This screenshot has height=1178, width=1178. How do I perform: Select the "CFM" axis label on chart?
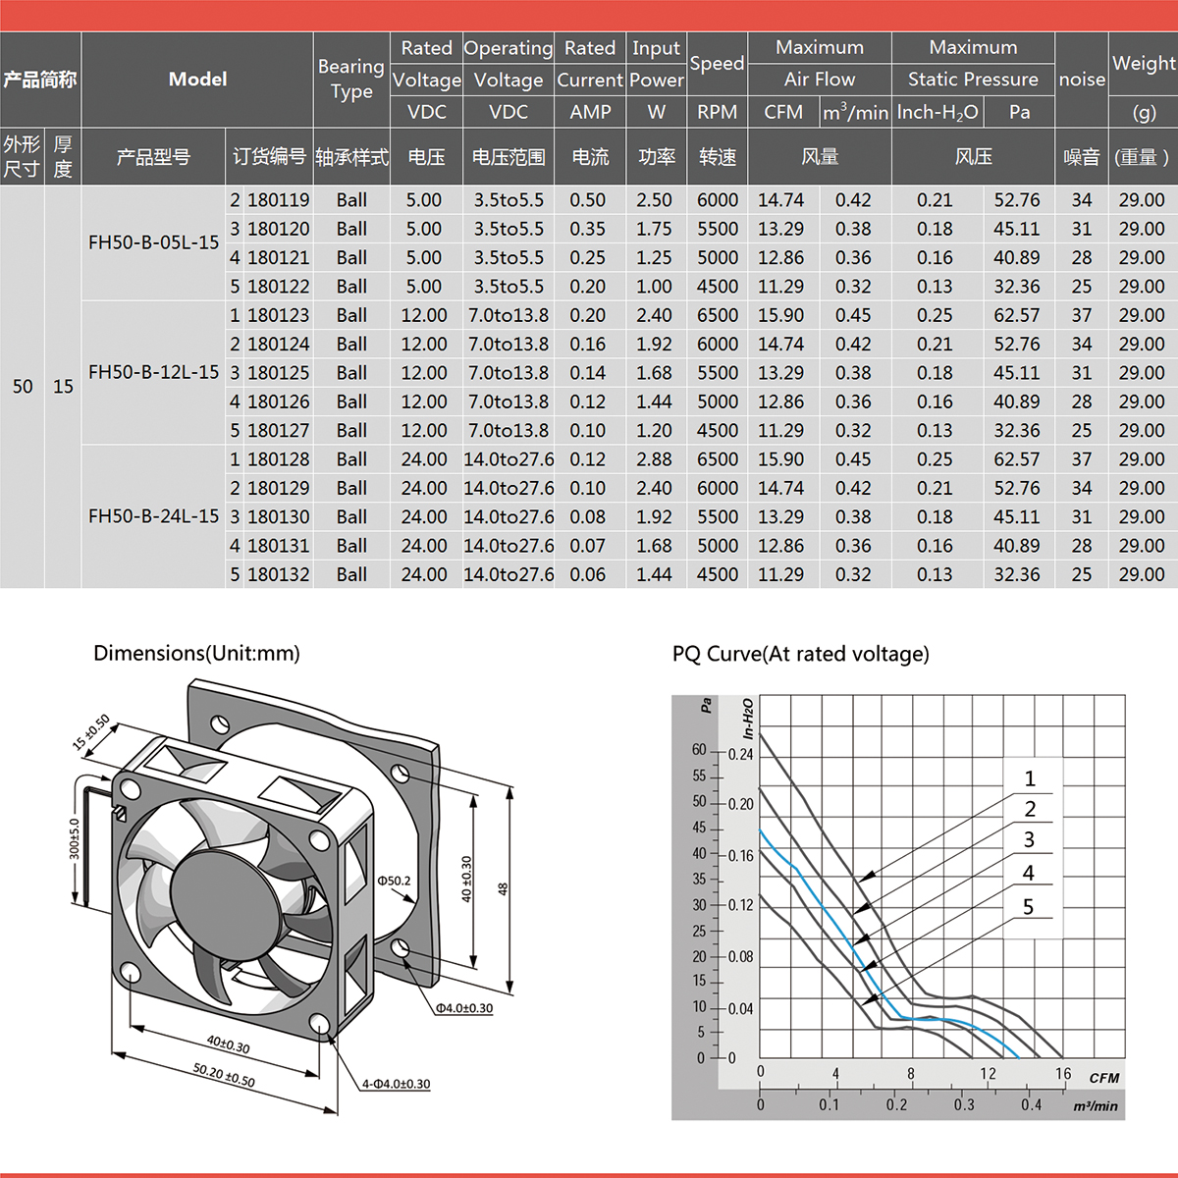[x=1104, y=1078]
